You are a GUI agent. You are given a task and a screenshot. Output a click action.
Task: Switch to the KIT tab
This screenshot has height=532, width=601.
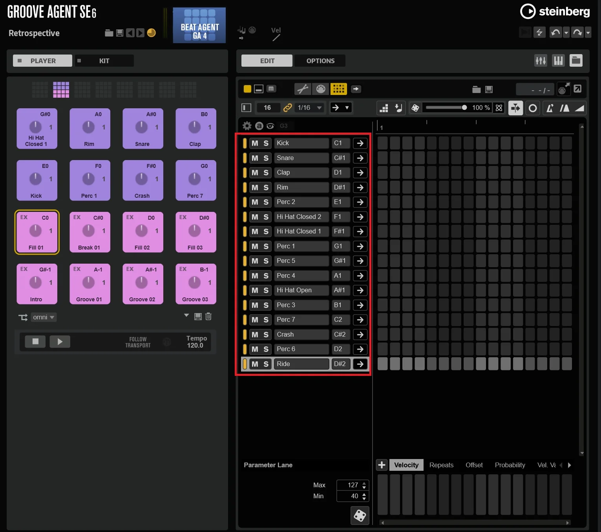[104, 61]
